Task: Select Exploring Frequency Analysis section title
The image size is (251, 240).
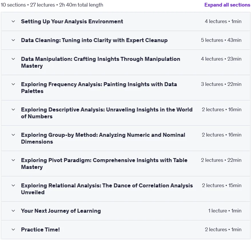Action: pos(99,88)
